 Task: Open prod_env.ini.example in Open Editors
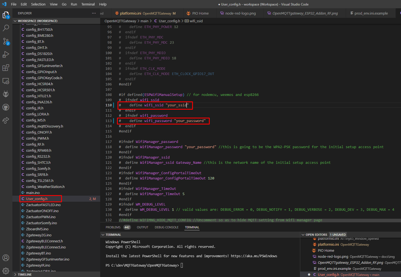pyautogui.click(x=351, y=268)
